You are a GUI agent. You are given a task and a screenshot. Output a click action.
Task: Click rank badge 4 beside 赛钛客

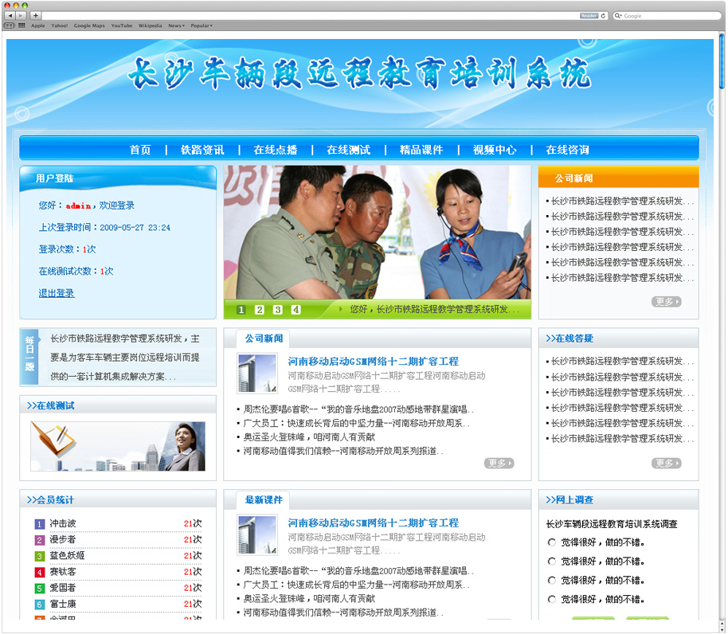[40, 572]
